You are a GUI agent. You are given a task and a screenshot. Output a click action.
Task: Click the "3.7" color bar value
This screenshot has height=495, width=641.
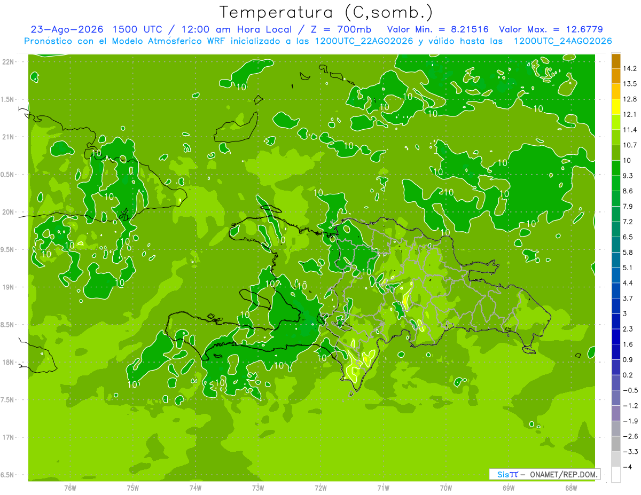point(628,298)
